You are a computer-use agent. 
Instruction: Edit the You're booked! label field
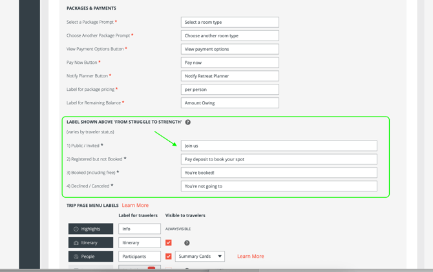coord(279,173)
